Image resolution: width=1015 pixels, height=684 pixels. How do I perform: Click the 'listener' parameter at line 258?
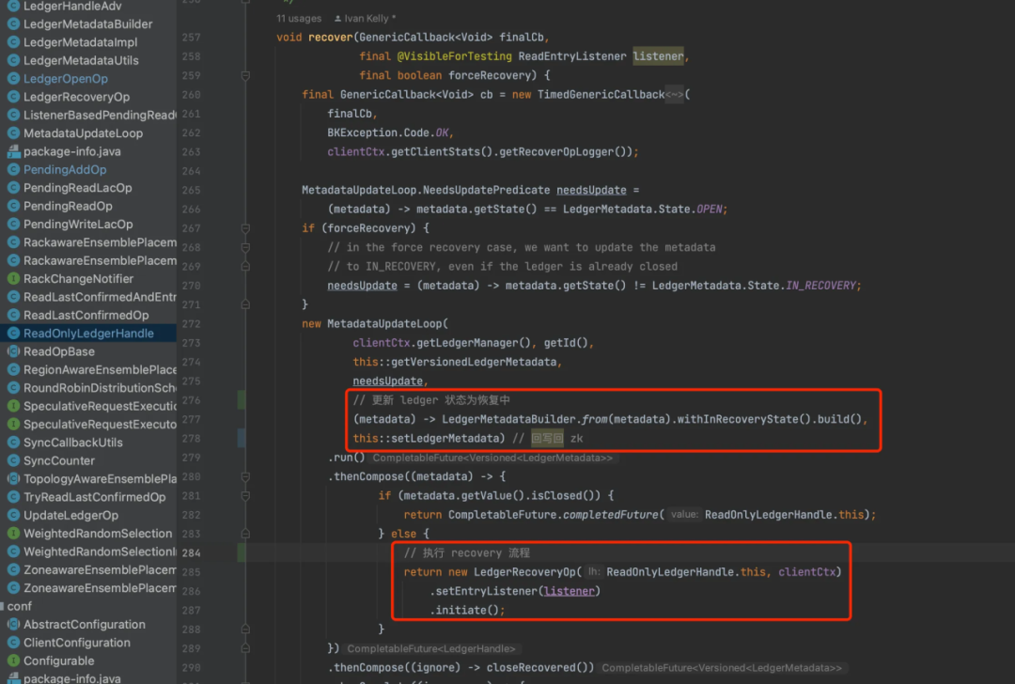658,56
